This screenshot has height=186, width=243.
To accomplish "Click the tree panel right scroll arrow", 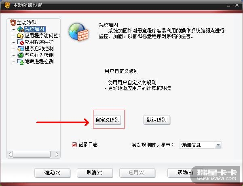I will click(x=57, y=154).
